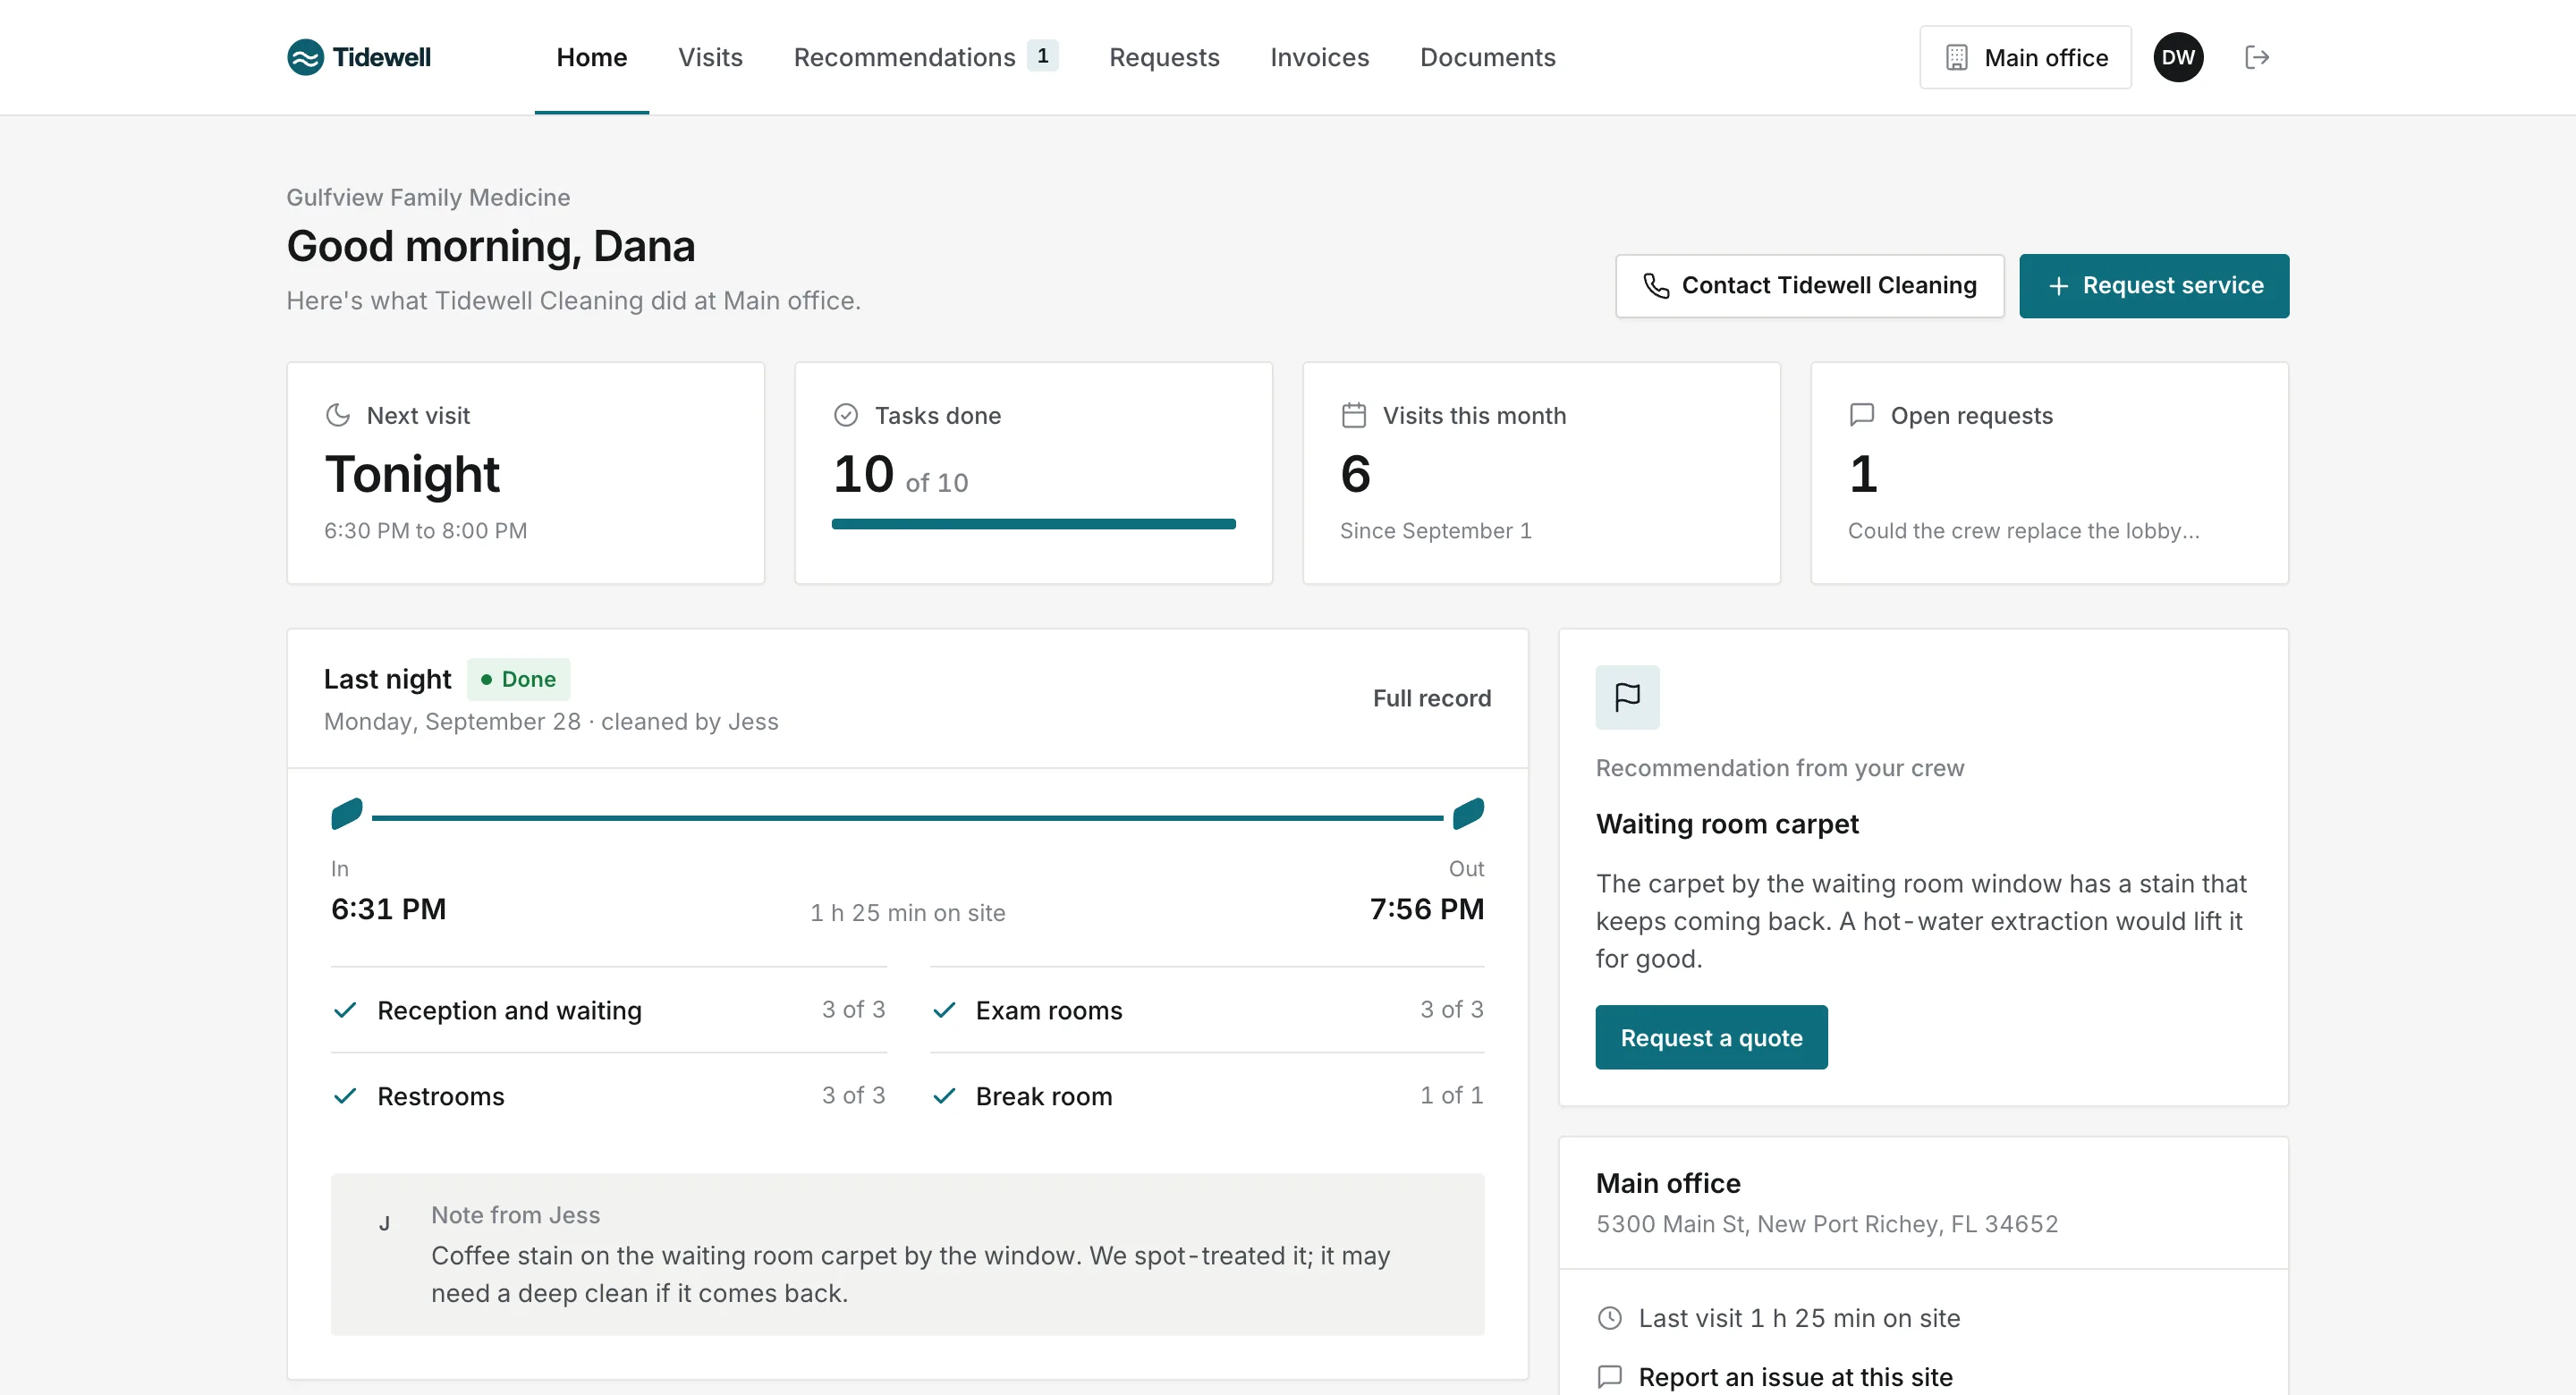This screenshot has height=1395, width=2576.
Task: Open the DW user avatar
Action: [x=2178, y=57]
